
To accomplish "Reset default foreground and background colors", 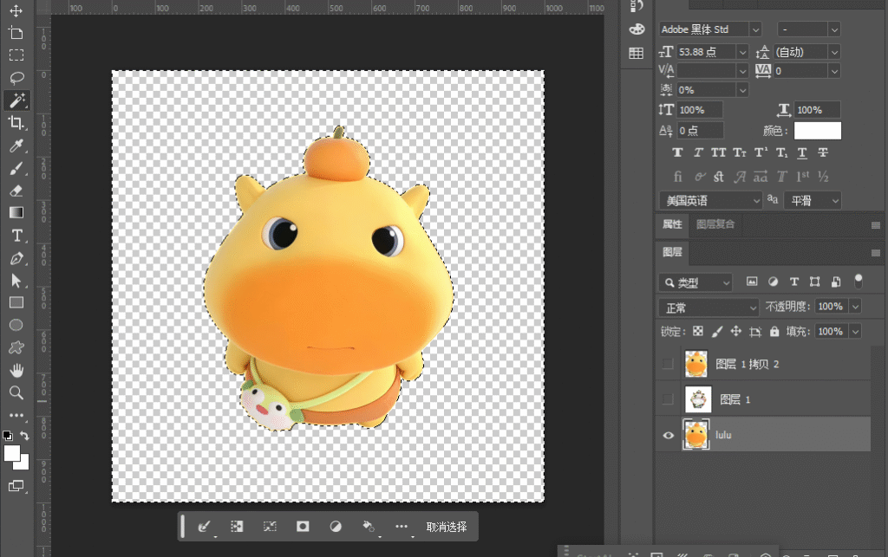I will (7, 436).
